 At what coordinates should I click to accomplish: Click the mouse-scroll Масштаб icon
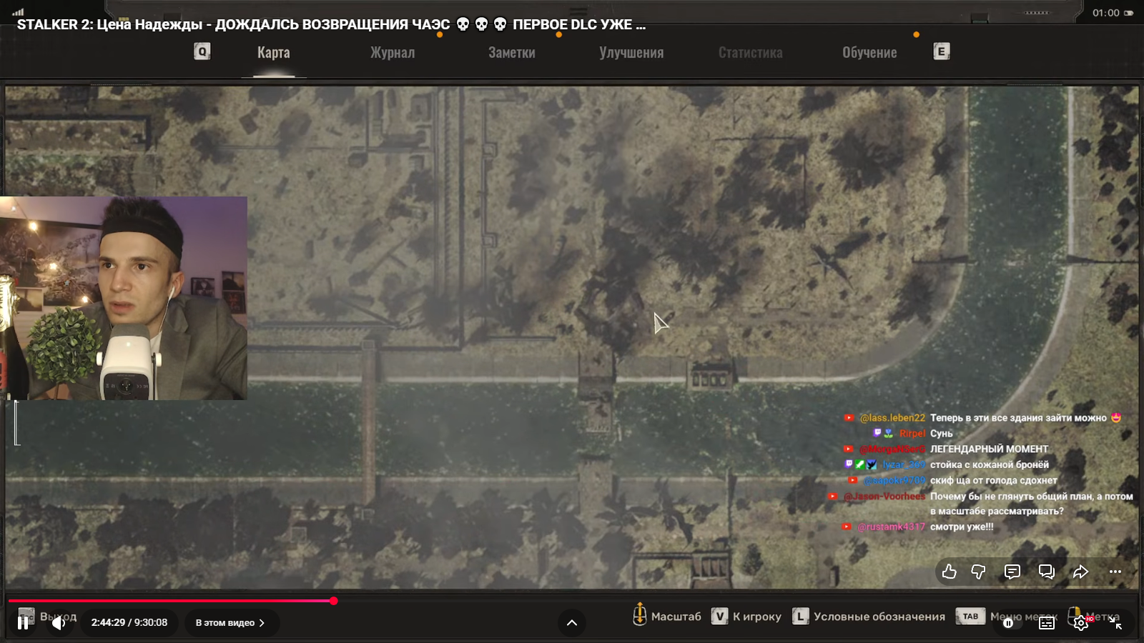[x=639, y=614]
